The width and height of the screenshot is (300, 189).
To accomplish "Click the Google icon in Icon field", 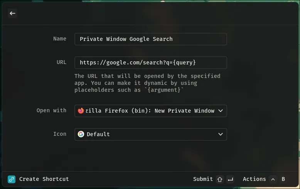I will click(81, 134).
